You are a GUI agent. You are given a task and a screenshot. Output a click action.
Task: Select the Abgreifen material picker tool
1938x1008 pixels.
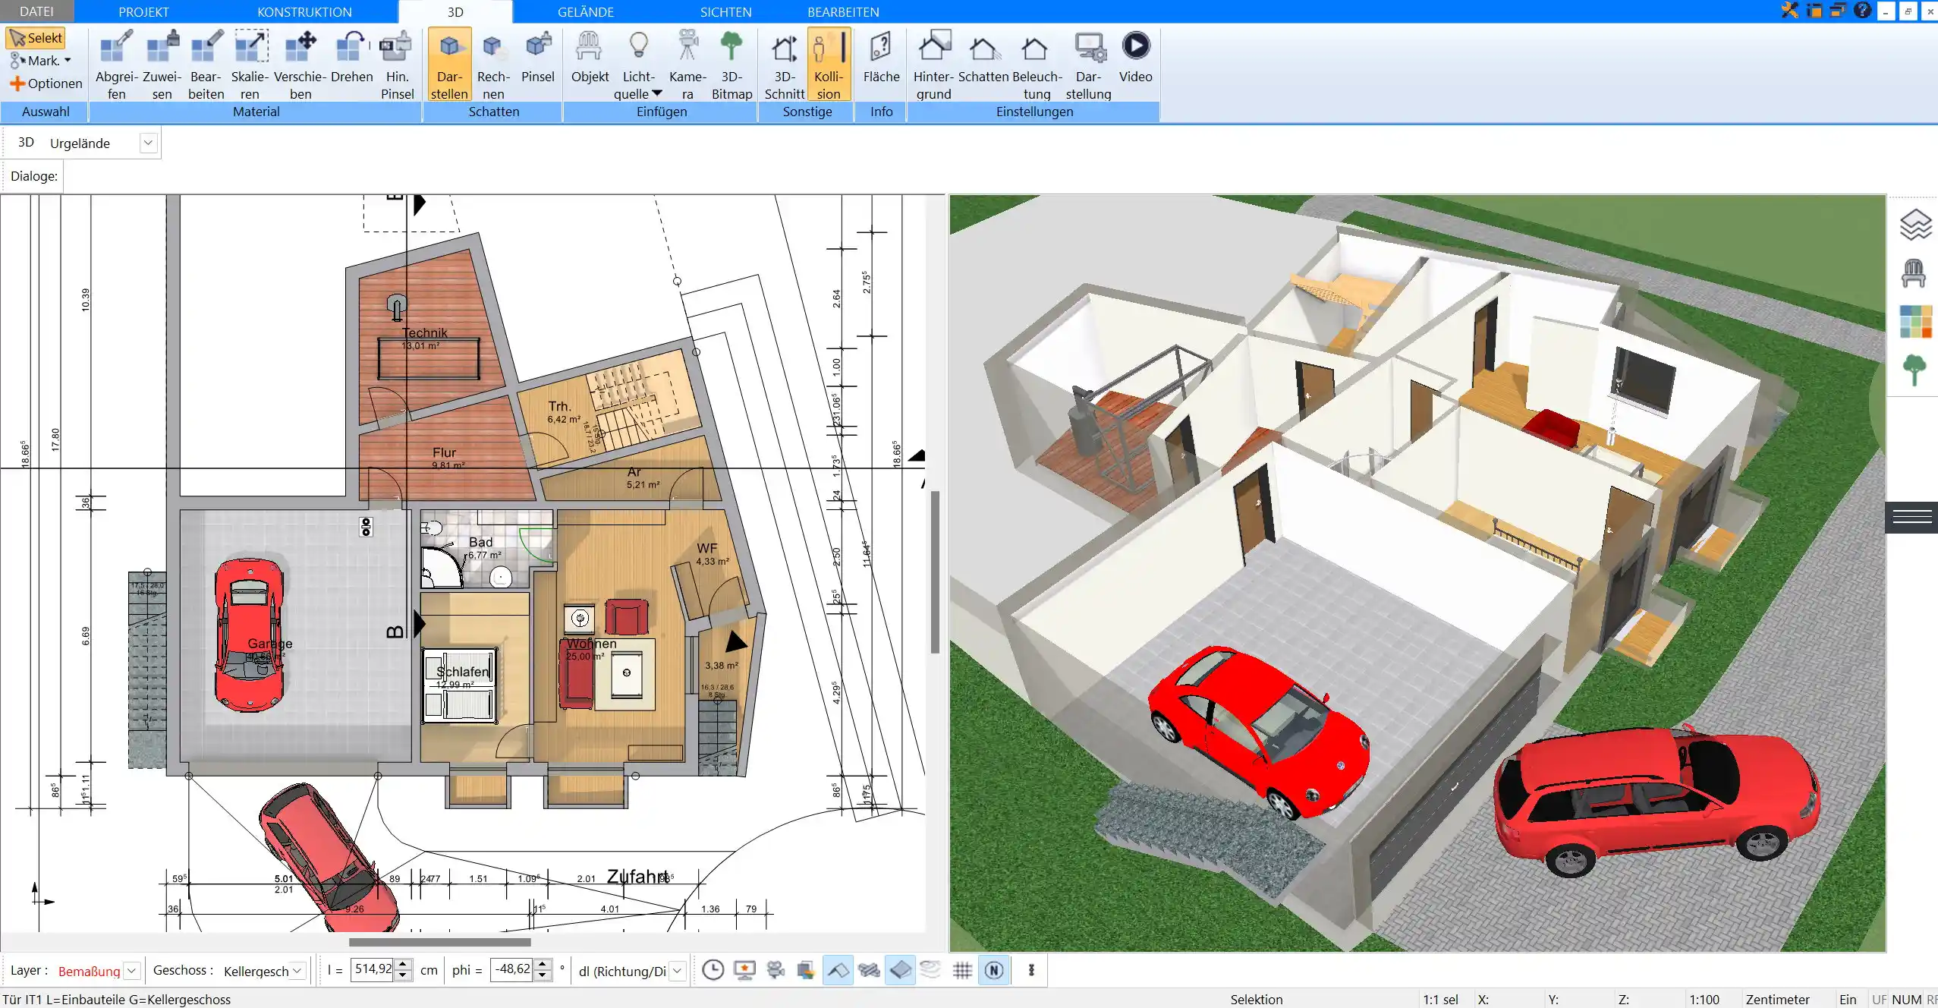click(x=116, y=65)
